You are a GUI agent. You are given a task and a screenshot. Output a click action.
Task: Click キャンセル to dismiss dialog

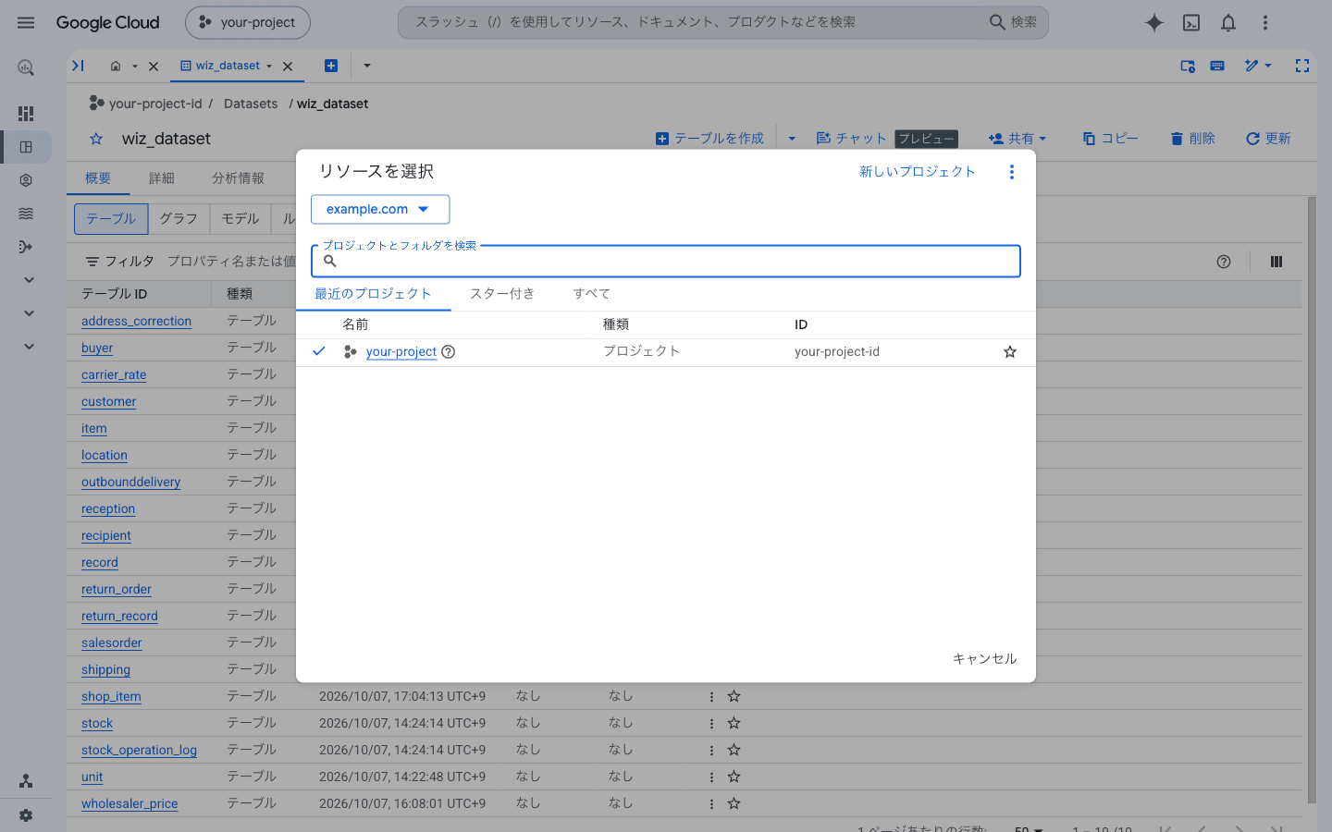pos(984,659)
